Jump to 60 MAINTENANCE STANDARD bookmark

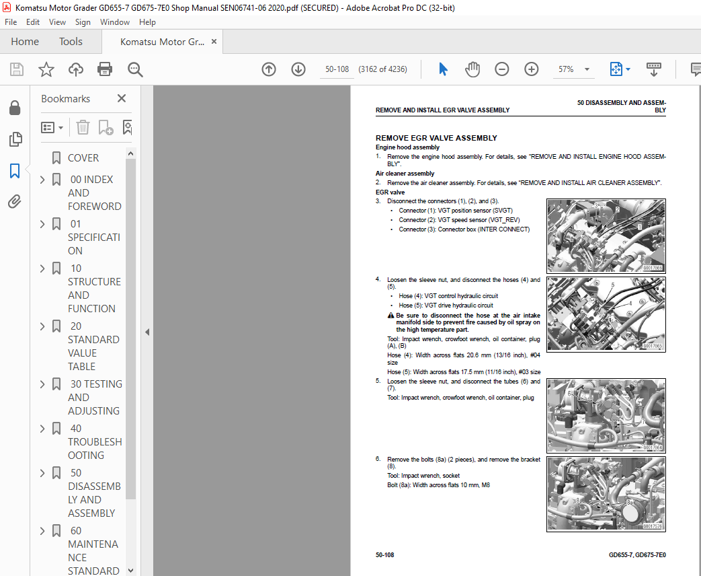[93, 551]
